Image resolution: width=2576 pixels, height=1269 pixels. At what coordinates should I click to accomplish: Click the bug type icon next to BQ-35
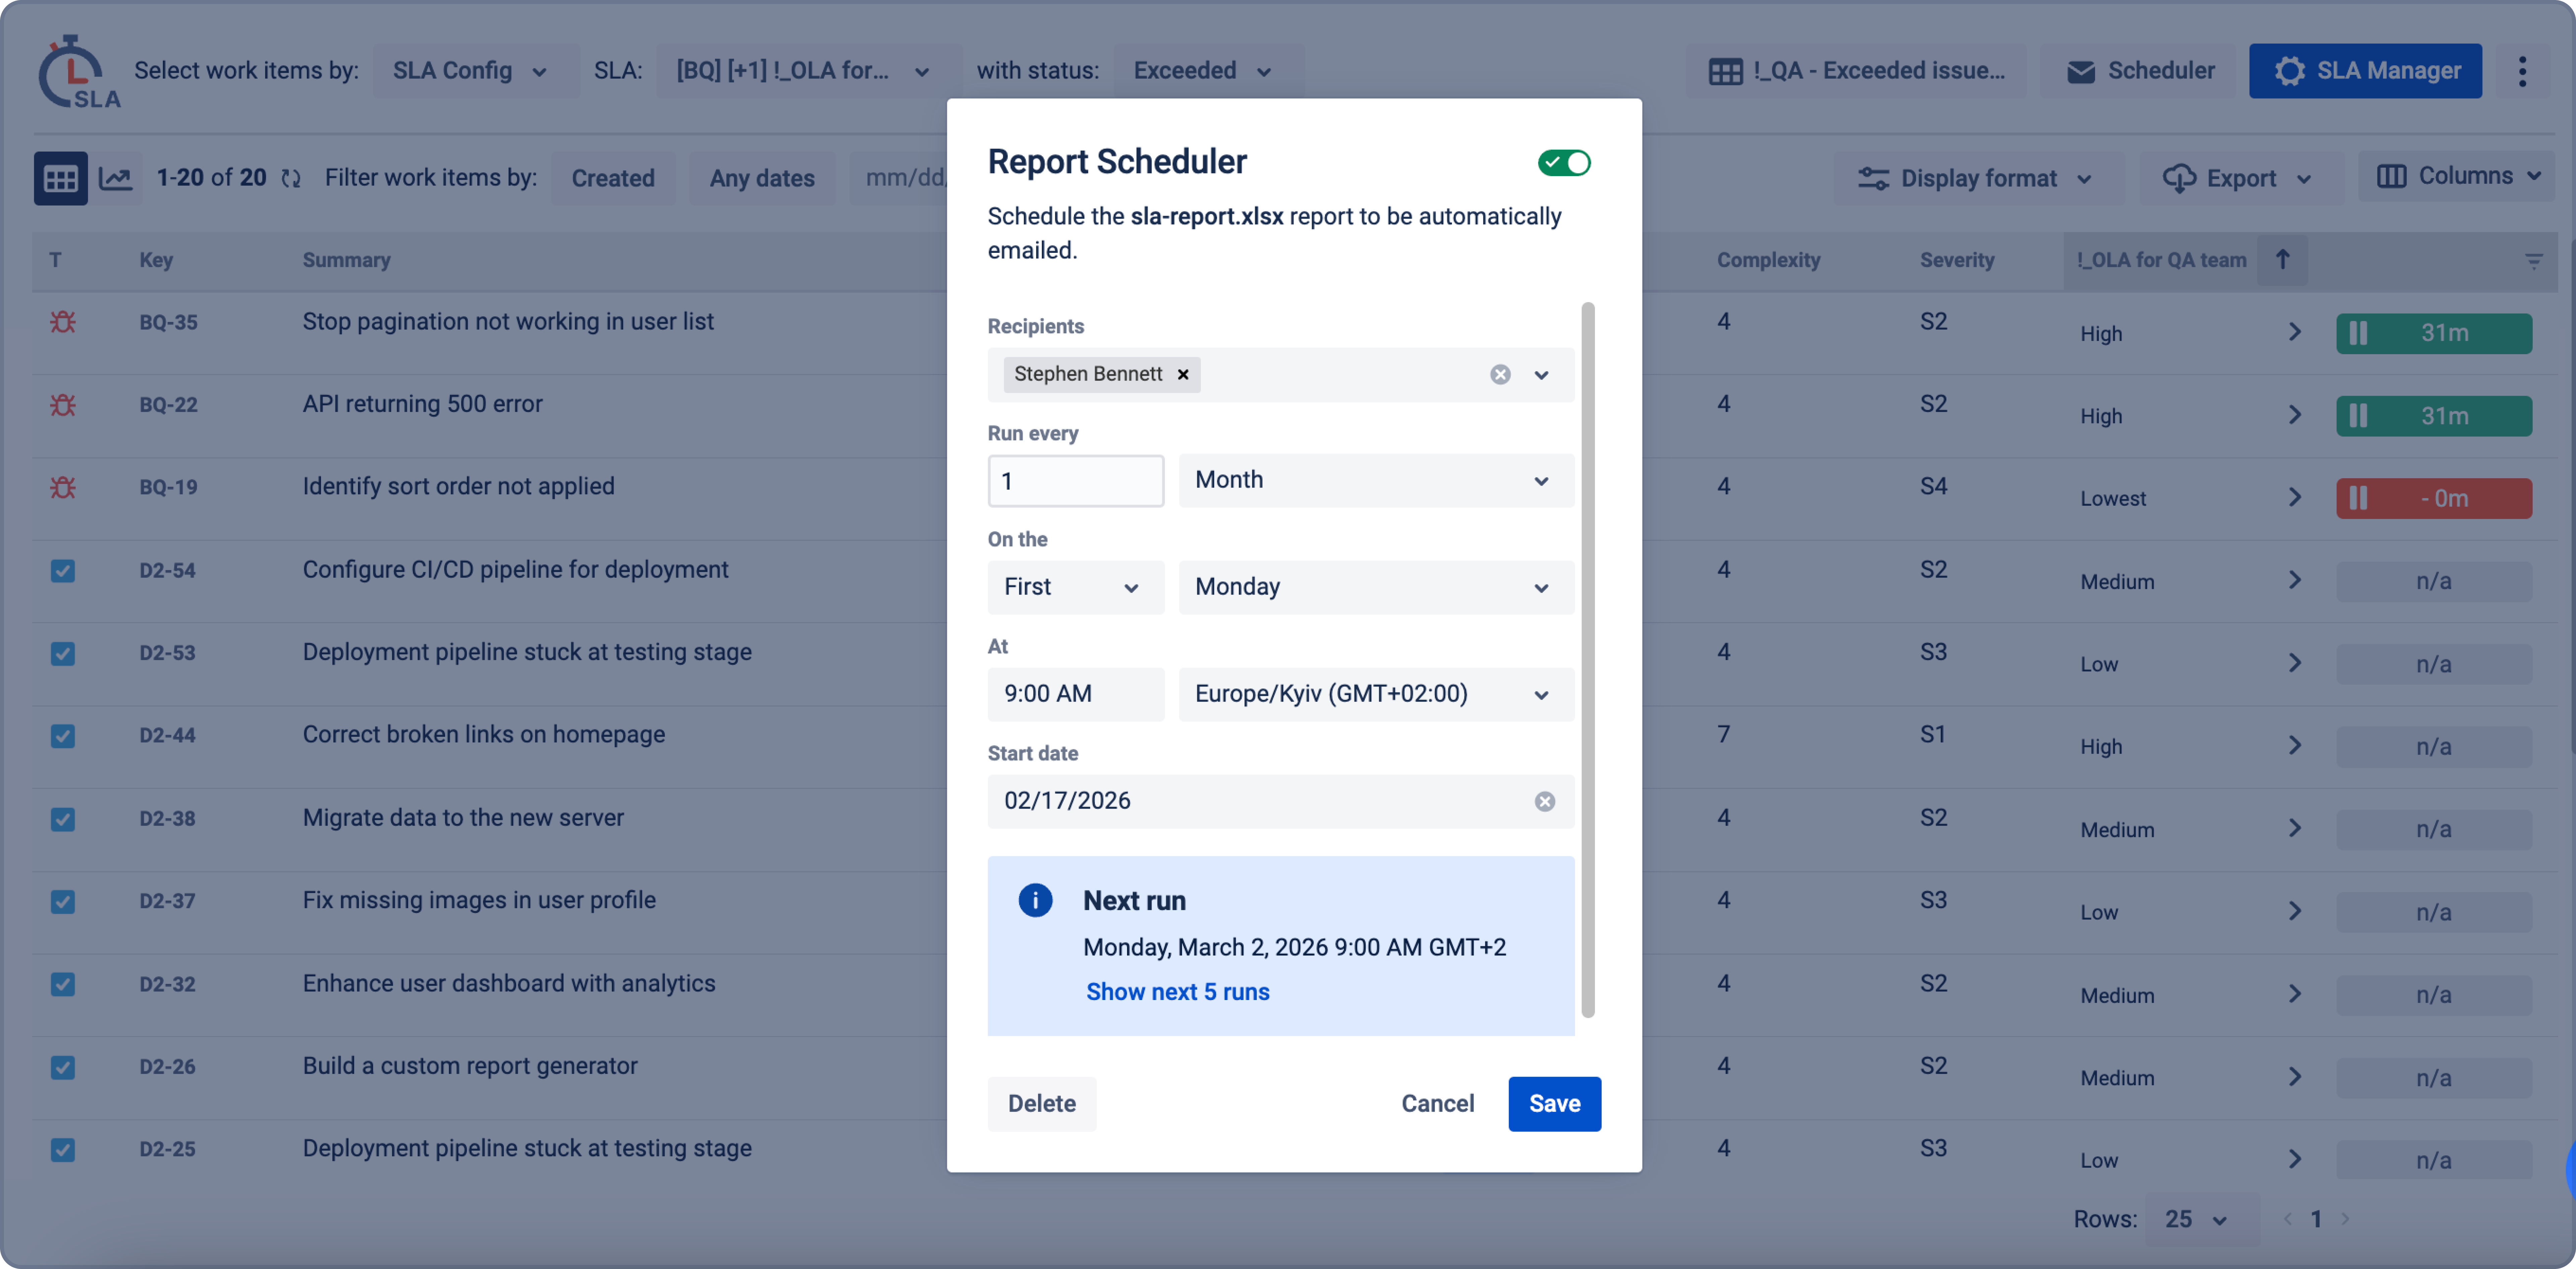(63, 322)
